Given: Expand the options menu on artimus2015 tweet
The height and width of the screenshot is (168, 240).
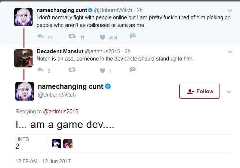Looking at the screenshot, I should click(230, 52).
